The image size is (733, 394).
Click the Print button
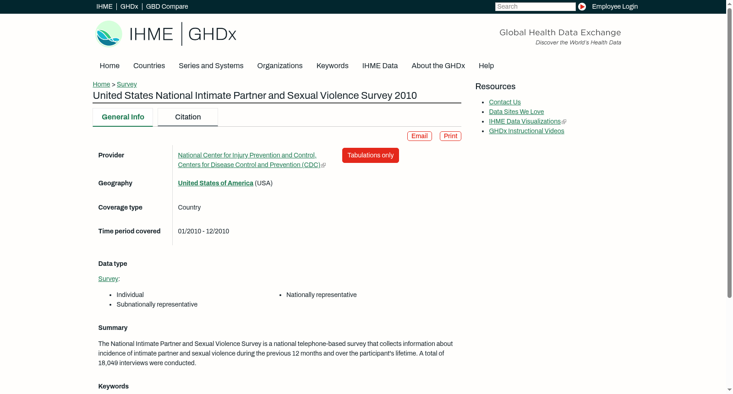coord(450,136)
